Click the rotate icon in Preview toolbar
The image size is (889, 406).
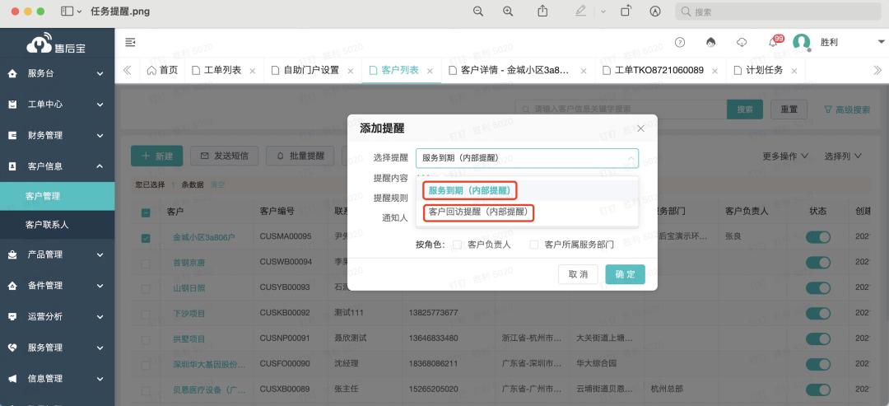pyautogui.click(x=626, y=12)
